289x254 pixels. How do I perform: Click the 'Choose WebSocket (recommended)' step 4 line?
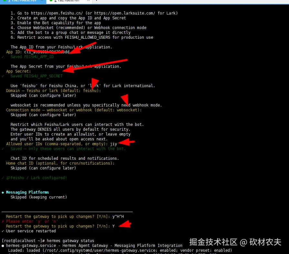click(78, 28)
